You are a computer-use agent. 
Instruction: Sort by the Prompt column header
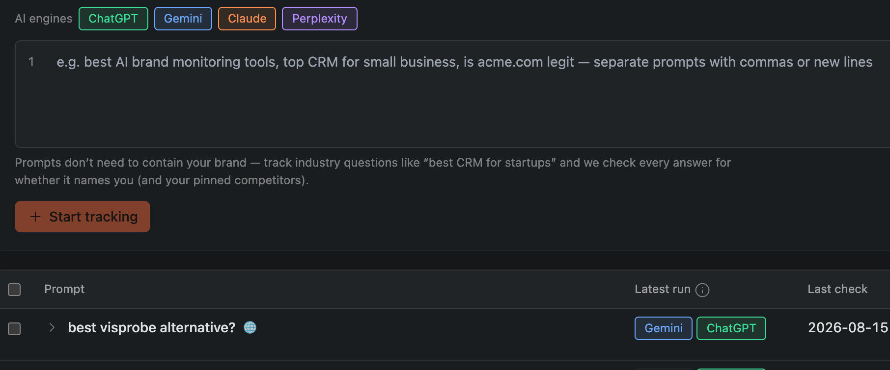pos(64,289)
